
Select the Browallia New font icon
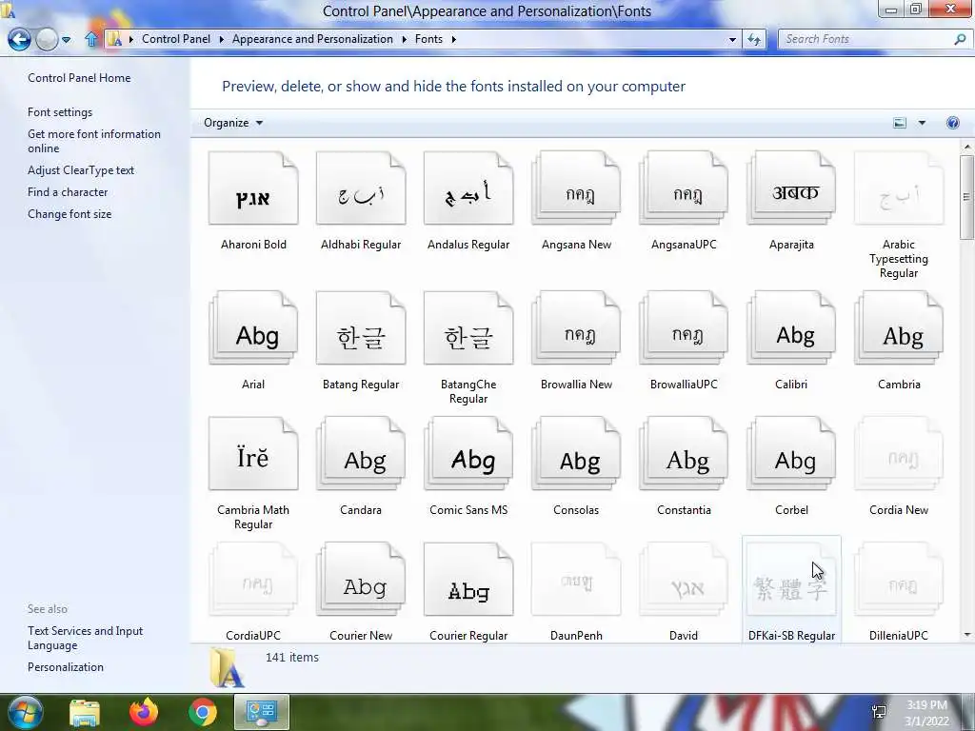[576, 328]
